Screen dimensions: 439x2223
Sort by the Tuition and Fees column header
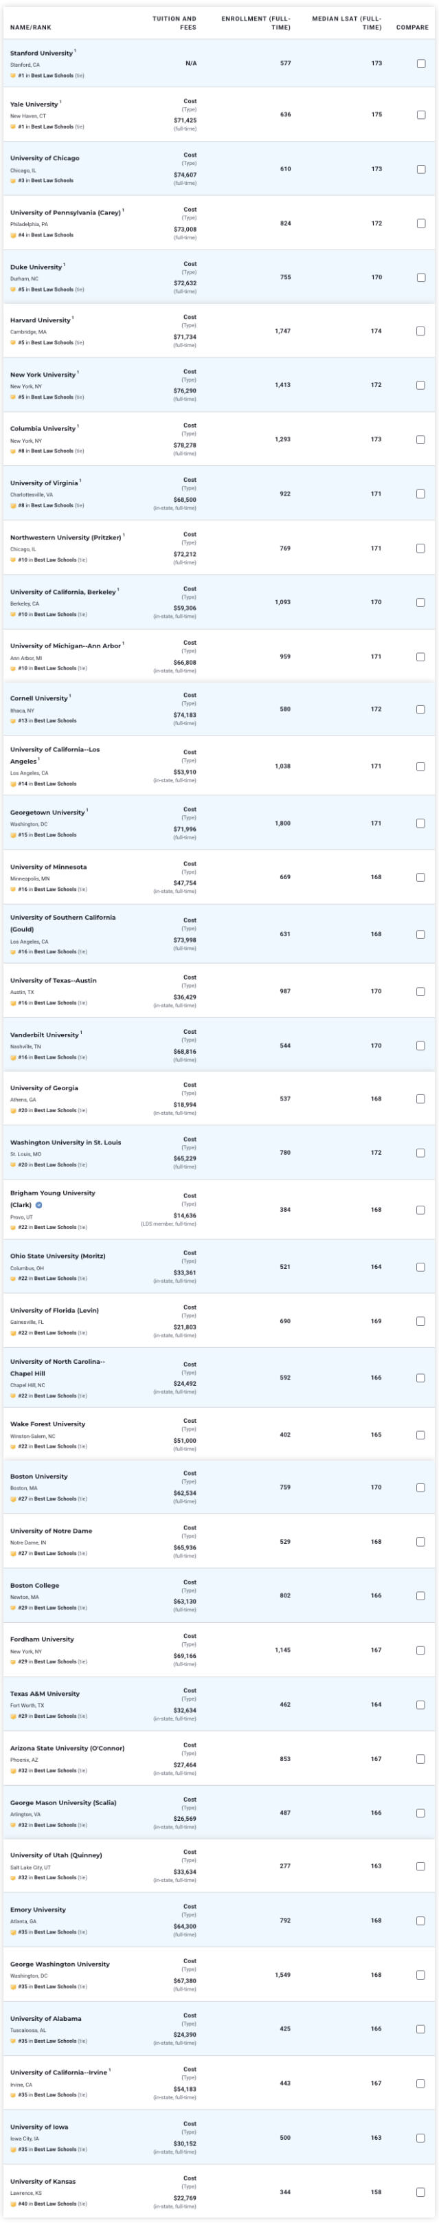click(x=175, y=23)
